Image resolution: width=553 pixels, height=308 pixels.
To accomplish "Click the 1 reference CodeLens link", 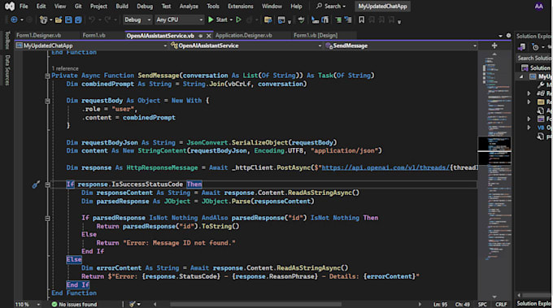I will tap(65, 68).
